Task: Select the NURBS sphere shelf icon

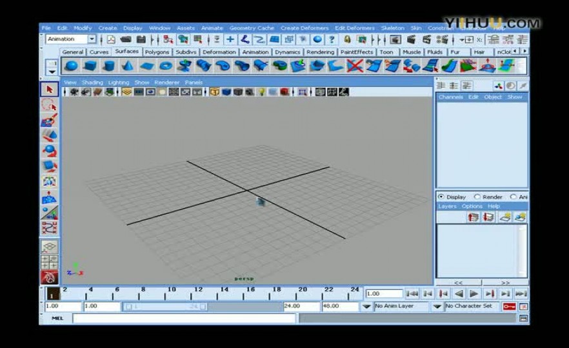Action: coord(72,66)
